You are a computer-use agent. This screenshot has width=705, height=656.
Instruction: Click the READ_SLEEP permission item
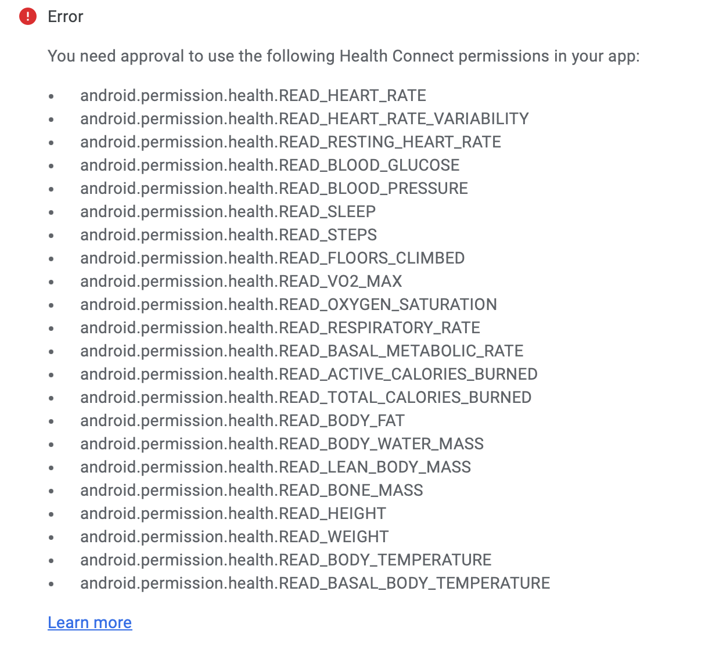point(228,211)
